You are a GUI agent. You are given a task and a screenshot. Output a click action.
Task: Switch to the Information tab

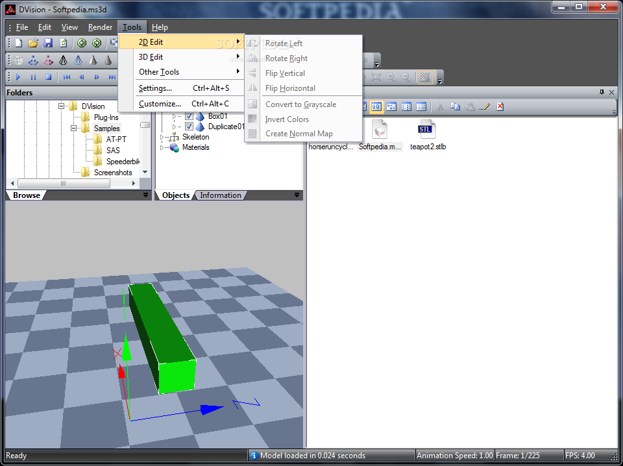[x=221, y=195]
